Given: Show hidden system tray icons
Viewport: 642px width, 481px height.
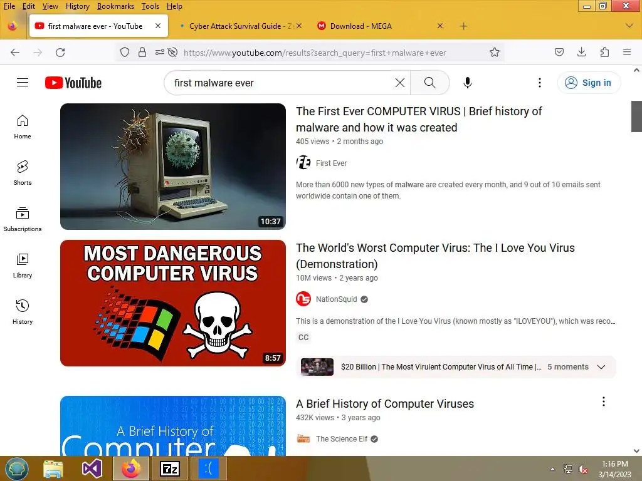Looking at the screenshot, I should (x=552, y=469).
